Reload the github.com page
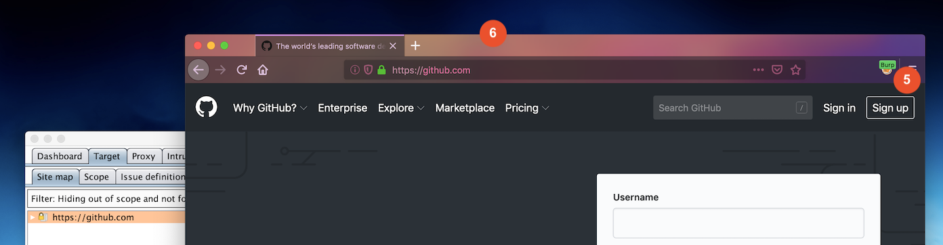This screenshot has height=245, width=943. (241, 70)
